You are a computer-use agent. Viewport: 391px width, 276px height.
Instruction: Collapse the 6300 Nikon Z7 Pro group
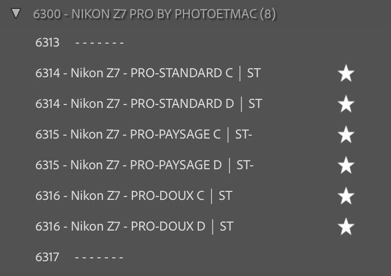pos(16,13)
